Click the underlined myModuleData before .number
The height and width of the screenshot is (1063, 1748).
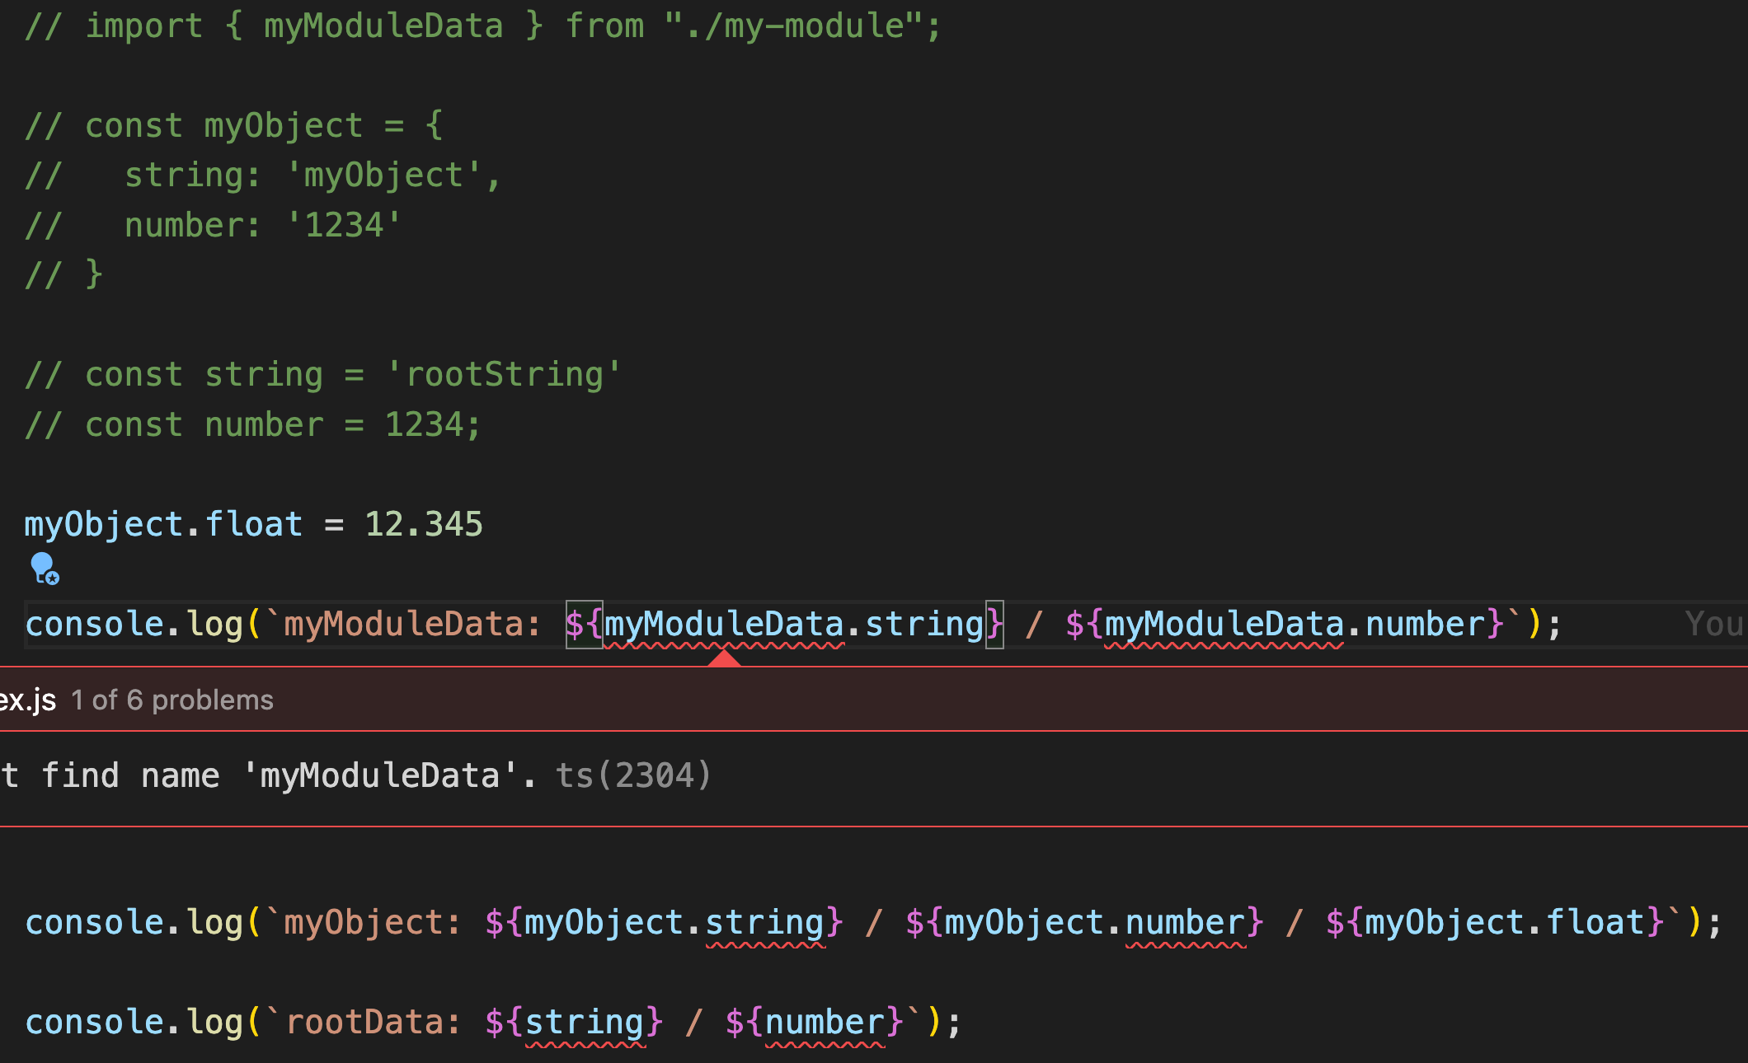[x=1224, y=625]
